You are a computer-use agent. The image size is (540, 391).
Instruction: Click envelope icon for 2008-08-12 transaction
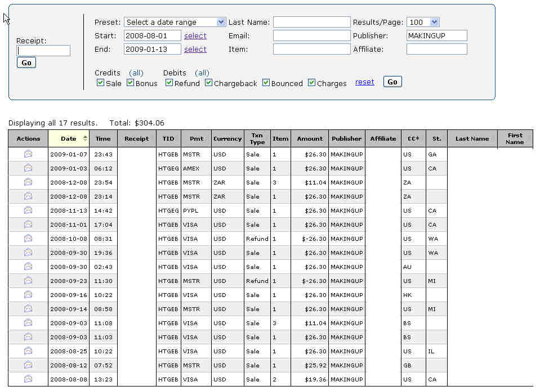(28, 365)
